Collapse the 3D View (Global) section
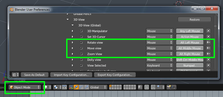The height and width of the screenshot is (97, 223). [x=72, y=25]
